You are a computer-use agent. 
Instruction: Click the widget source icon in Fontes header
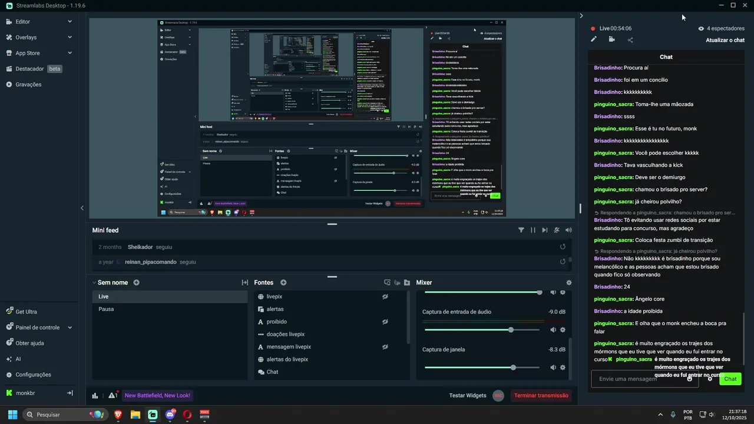pos(387,283)
